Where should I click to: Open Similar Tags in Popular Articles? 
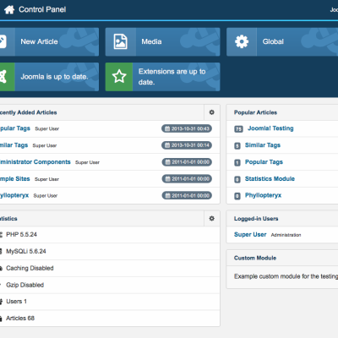(x=263, y=145)
